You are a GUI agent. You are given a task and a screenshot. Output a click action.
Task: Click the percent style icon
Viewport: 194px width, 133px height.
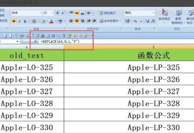coord(135,21)
